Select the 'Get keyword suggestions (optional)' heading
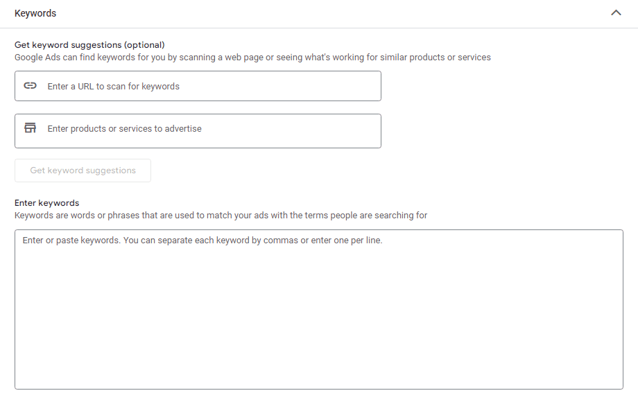Image resolution: width=638 pixels, height=393 pixels. point(89,45)
